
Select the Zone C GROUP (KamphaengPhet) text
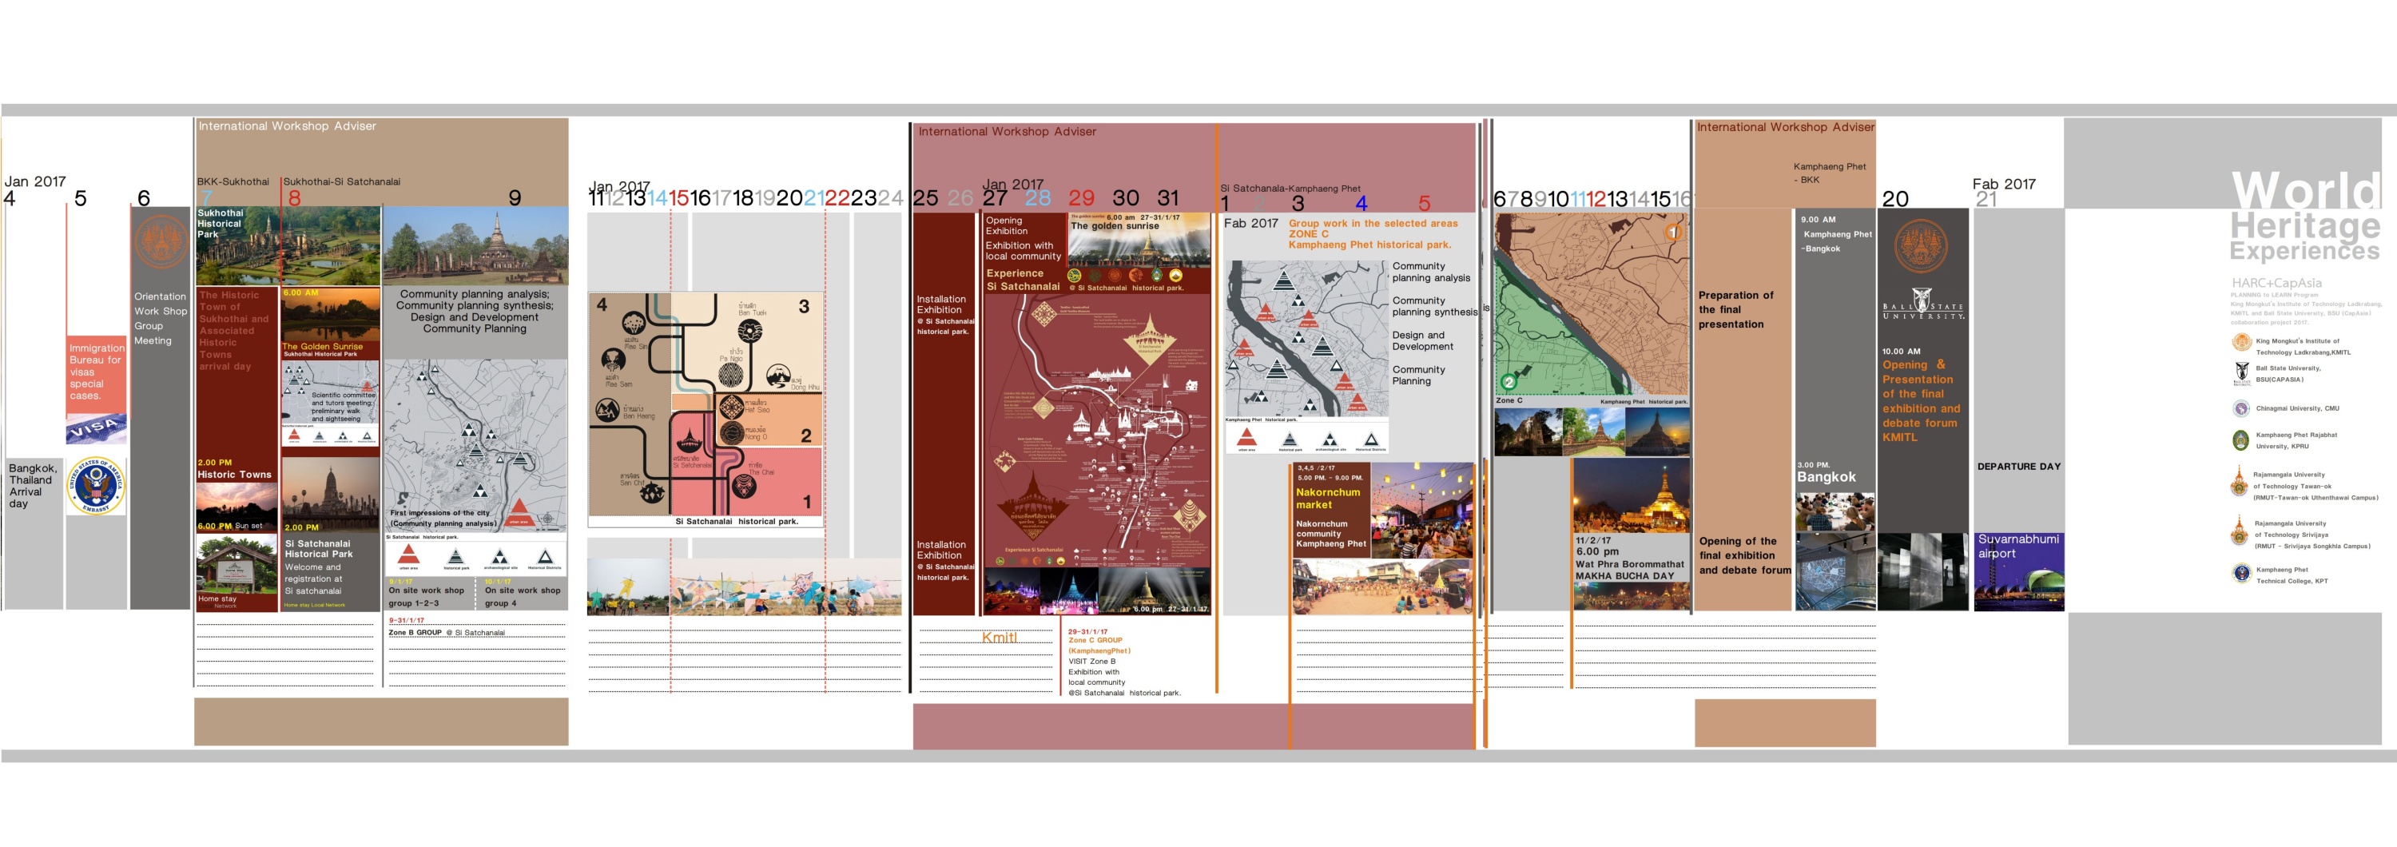[x=1099, y=645]
